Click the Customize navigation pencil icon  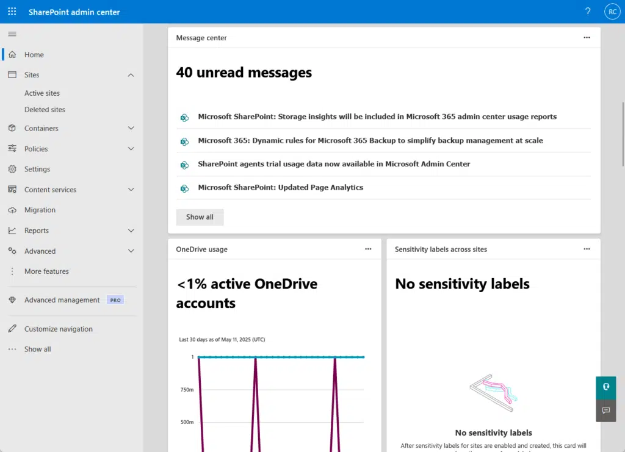(x=12, y=329)
